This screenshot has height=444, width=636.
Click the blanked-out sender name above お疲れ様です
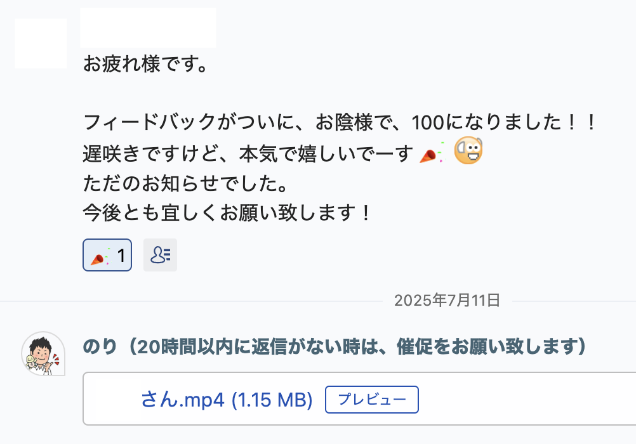(x=148, y=27)
